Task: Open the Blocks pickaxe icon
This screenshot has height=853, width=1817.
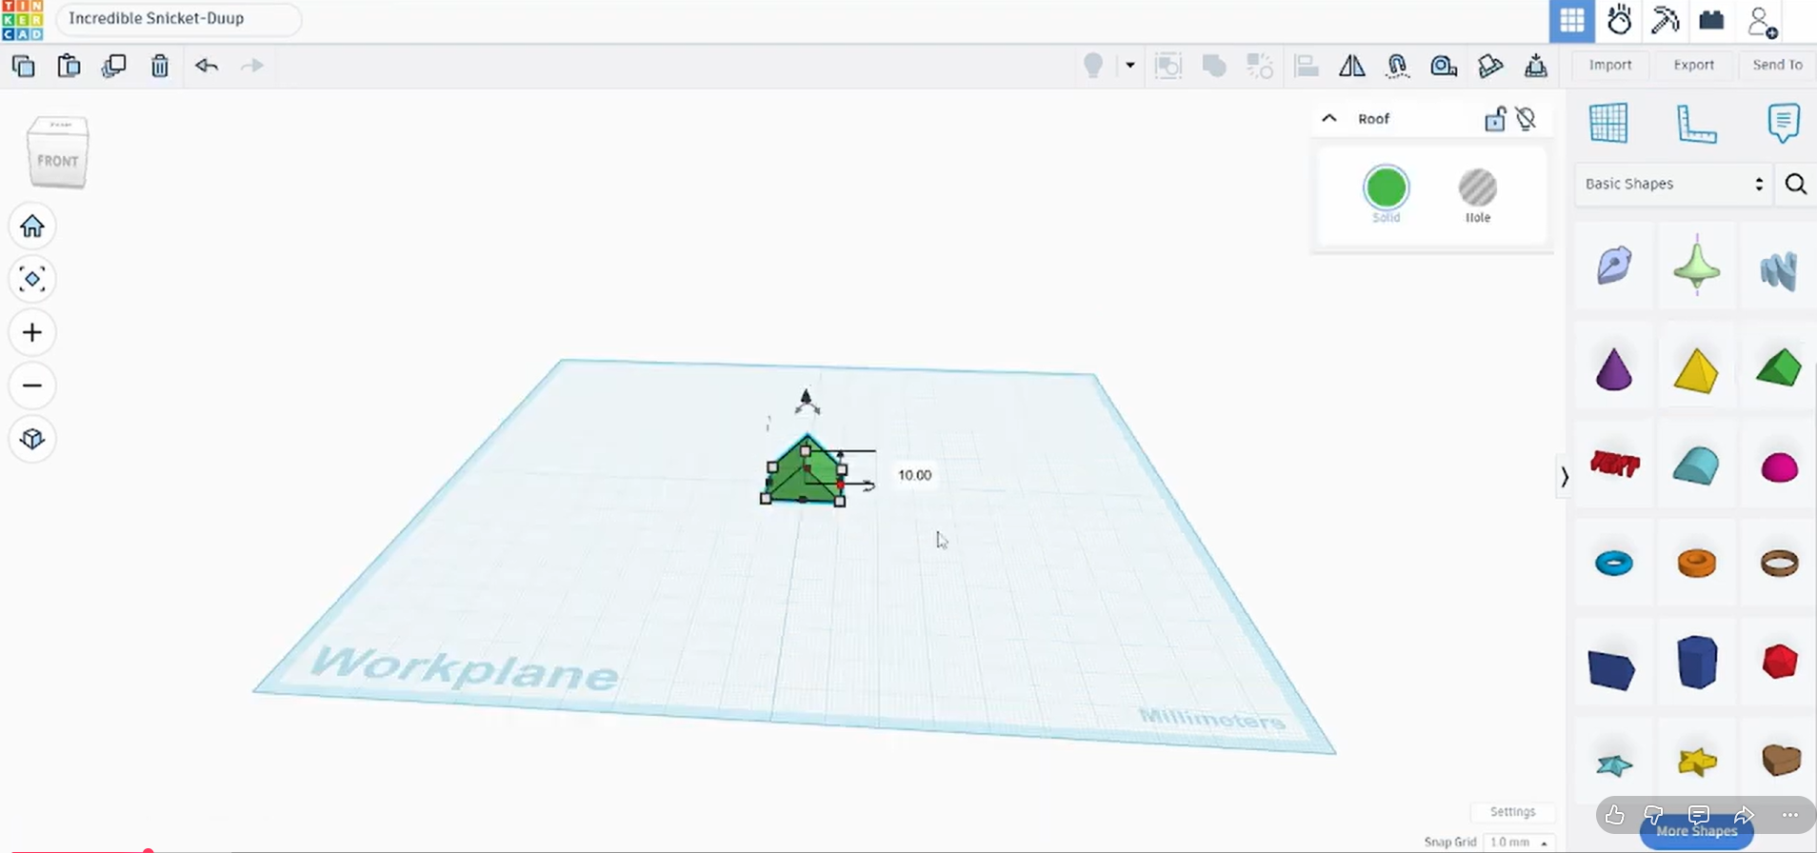Action: 1666,20
